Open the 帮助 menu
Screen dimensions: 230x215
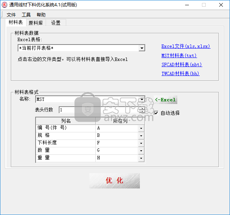41,15
